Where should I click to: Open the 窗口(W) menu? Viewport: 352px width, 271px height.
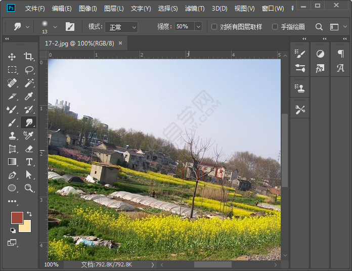coord(273,9)
